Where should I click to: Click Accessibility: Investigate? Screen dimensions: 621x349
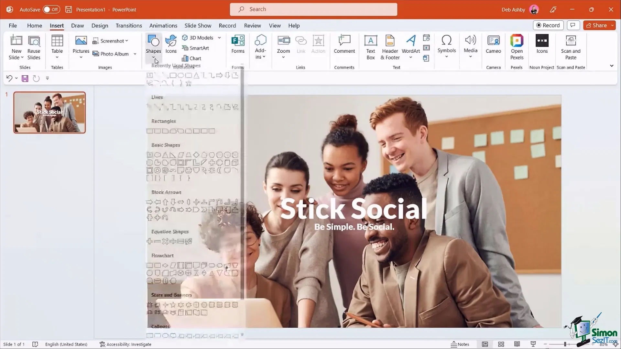[x=125, y=344]
